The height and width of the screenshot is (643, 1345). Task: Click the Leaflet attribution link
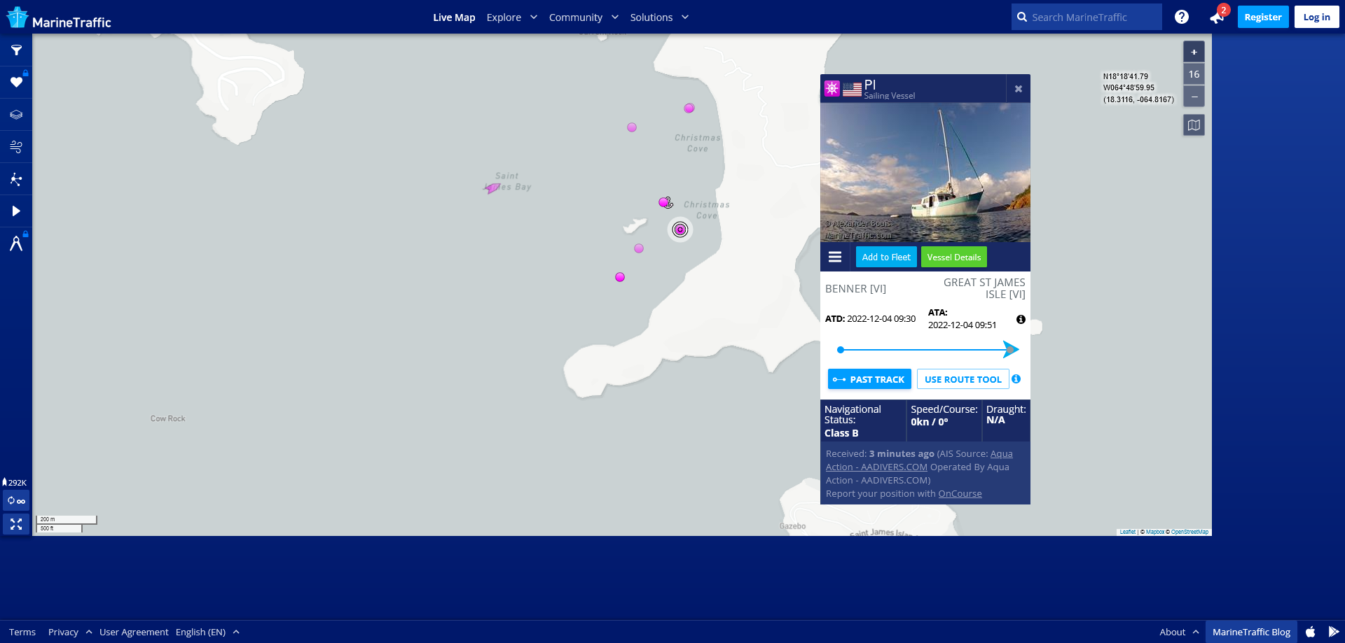(1127, 532)
